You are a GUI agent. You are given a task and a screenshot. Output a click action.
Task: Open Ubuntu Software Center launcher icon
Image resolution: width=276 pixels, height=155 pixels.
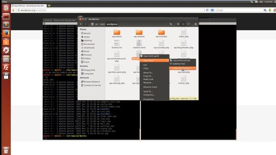(x=6, y=42)
